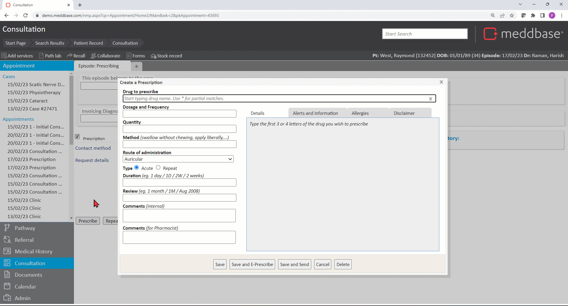
Task: Open the Documents sidebar icon
Action: (7, 274)
